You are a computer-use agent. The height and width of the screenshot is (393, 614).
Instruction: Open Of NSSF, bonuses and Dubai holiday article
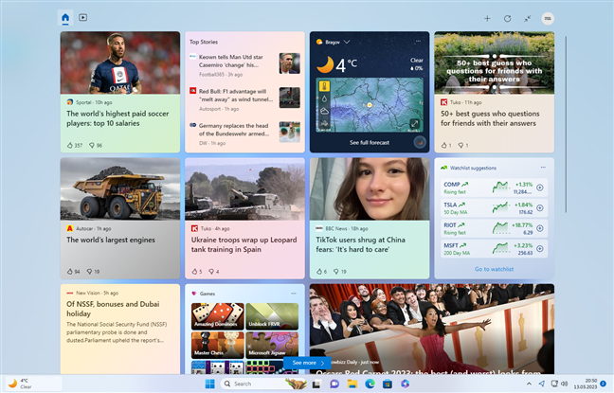pos(113,309)
